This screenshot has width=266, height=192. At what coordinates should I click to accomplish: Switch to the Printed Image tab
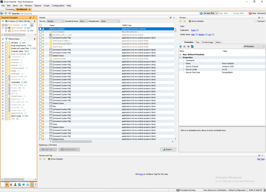(207, 42)
